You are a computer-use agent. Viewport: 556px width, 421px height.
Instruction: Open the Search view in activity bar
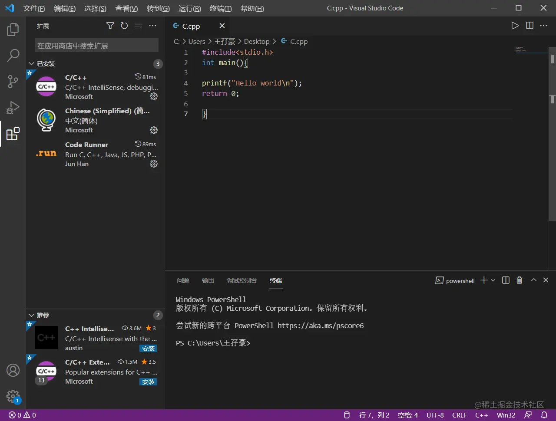[x=13, y=55]
